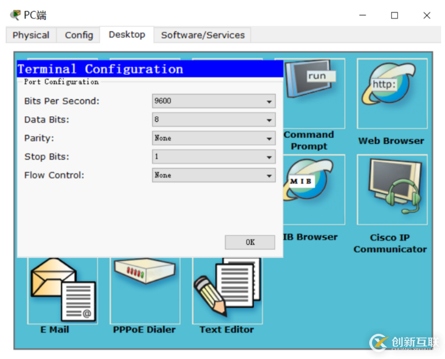Viewport: 445px width, 359px height.
Task: Click the Stop Bits label
Action: click(47, 157)
